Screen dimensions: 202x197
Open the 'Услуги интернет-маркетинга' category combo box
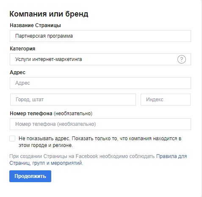[x=100, y=59]
